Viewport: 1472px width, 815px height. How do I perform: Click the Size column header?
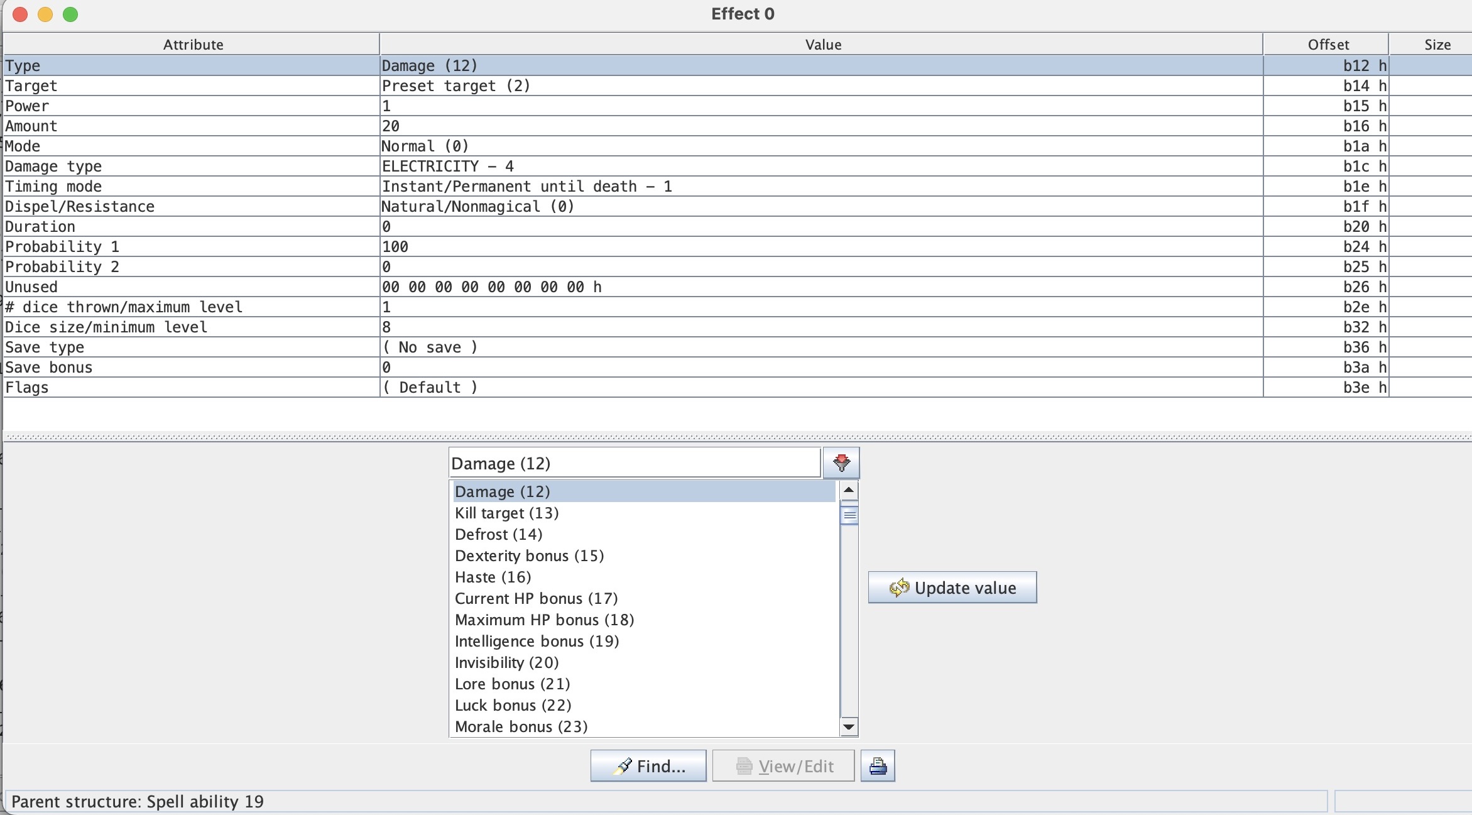click(x=1431, y=45)
